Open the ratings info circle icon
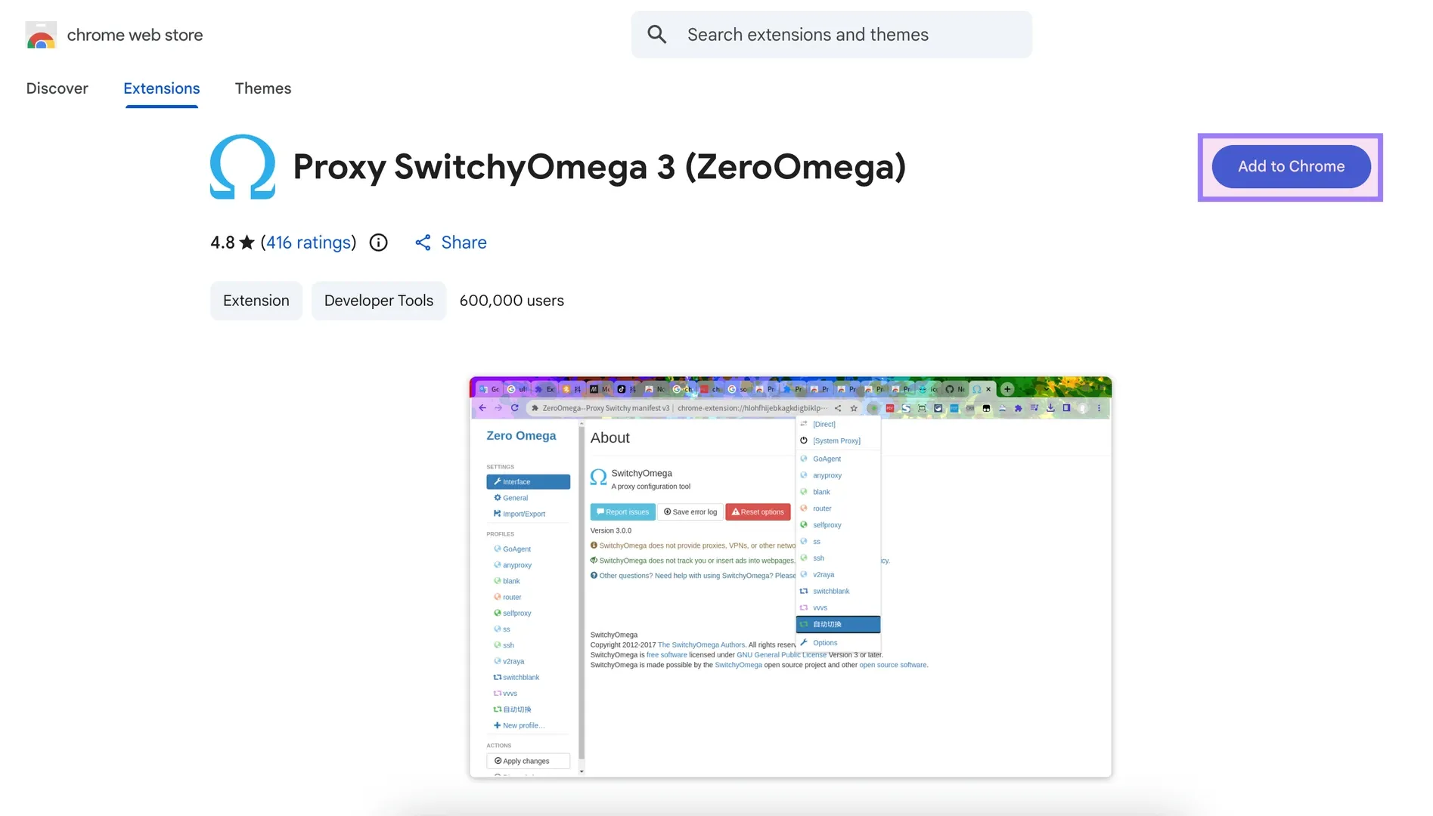 378,243
